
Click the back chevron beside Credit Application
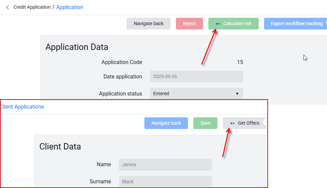(x=7, y=7)
